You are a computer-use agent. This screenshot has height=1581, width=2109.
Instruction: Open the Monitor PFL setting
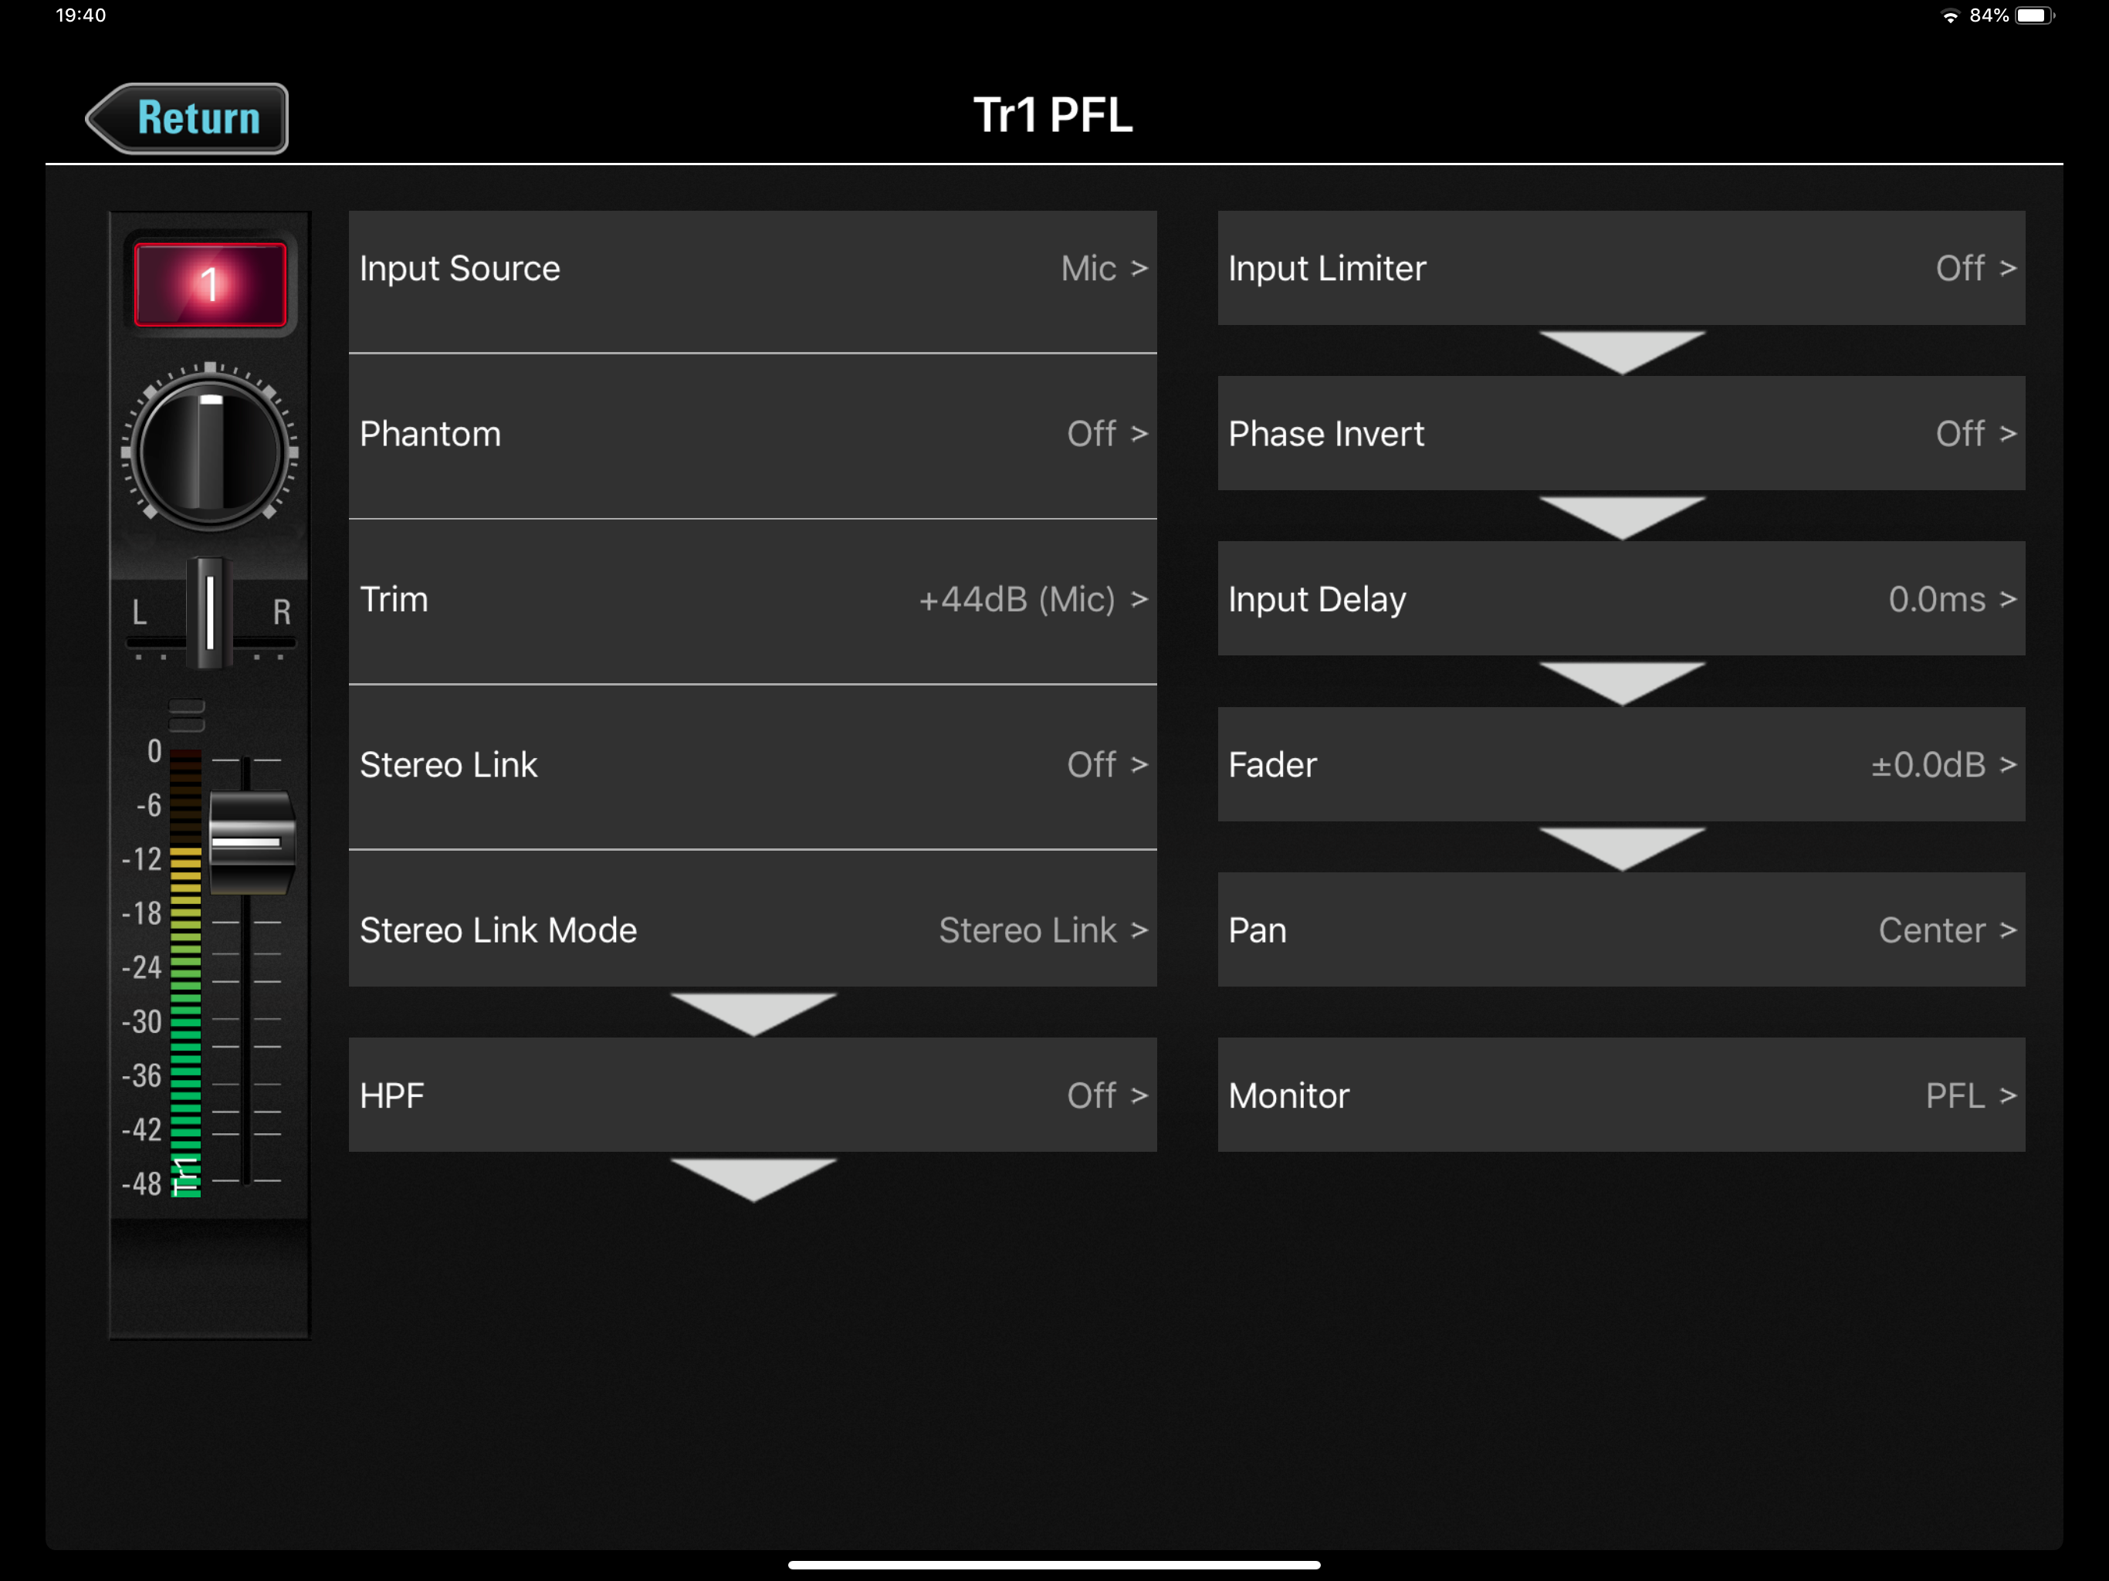coord(1621,1095)
